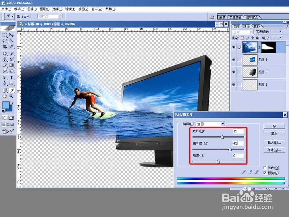Screen dimensions: 289x217
Task: Select the Smudge/Blur tool
Action: tap(5, 71)
